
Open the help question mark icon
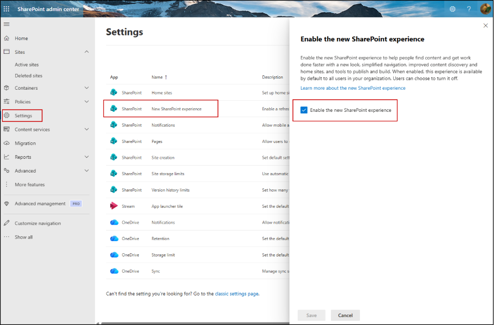468,9
